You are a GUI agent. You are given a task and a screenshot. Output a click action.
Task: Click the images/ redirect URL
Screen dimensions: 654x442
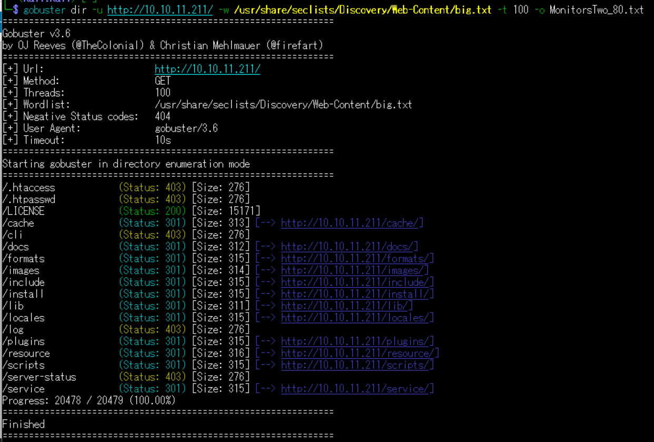pos(354,270)
